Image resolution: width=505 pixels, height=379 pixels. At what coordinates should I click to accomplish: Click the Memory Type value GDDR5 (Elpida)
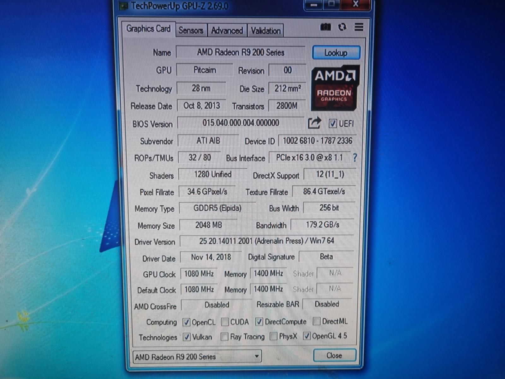[x=217, y=208]
